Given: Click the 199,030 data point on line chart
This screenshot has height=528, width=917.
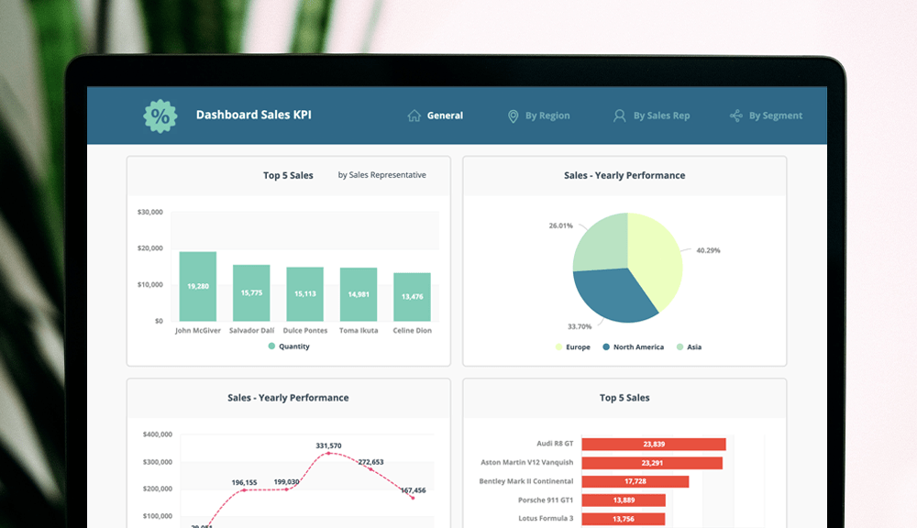Looking at the screenshot, I should (x=286, y=489).
